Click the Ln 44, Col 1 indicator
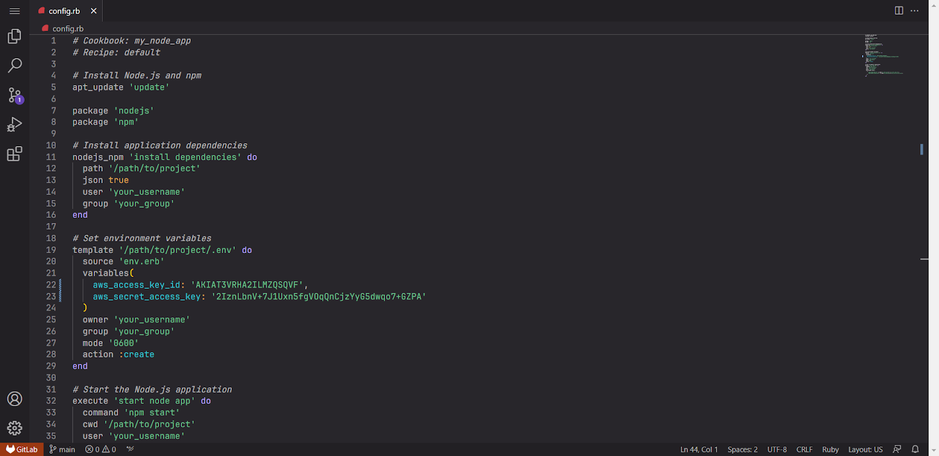 pos(699,450)
